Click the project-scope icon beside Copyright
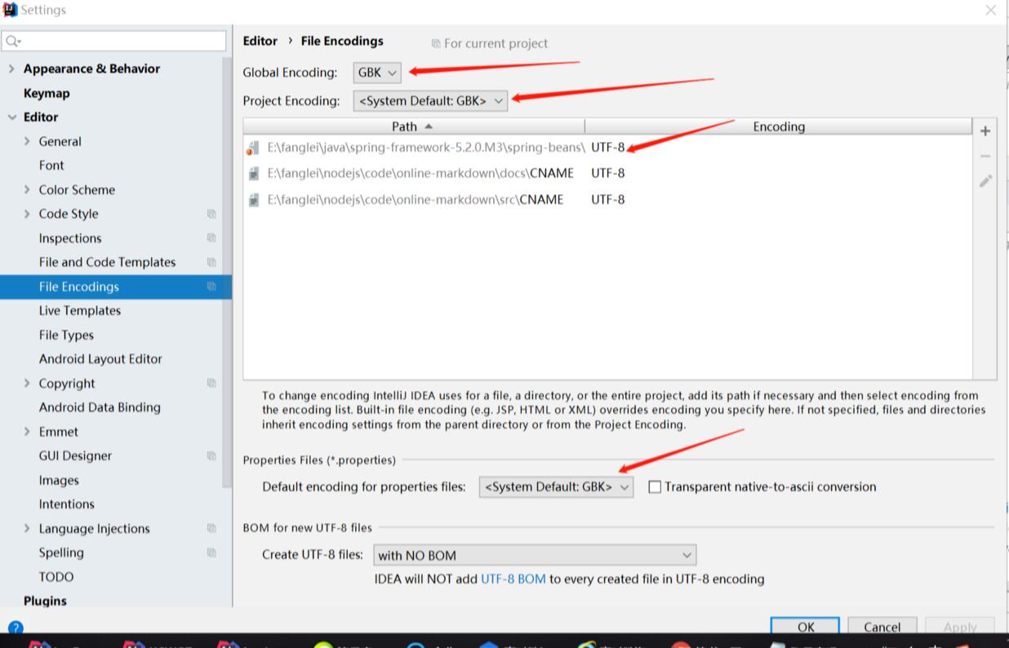The height and width of the screenshot is (648, 1009). pos(211,383)
